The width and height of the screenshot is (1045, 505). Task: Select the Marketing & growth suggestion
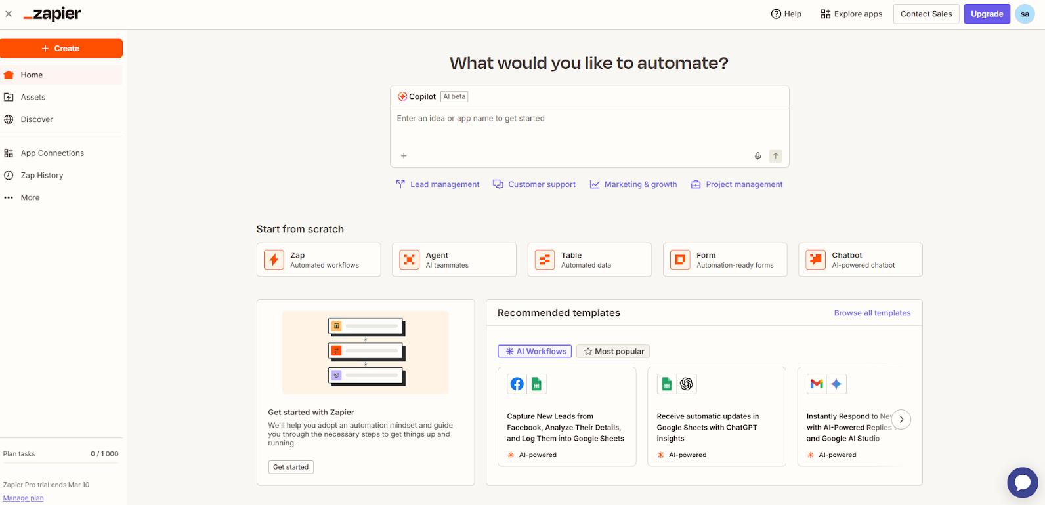click(633, 184)
